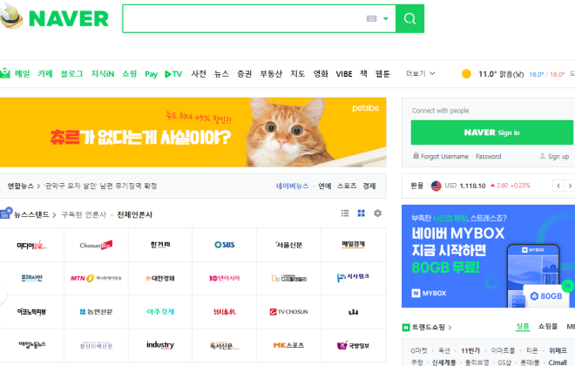Open 경제 news category link
Screen dimensions: 575x366
[x=369, y=186]
